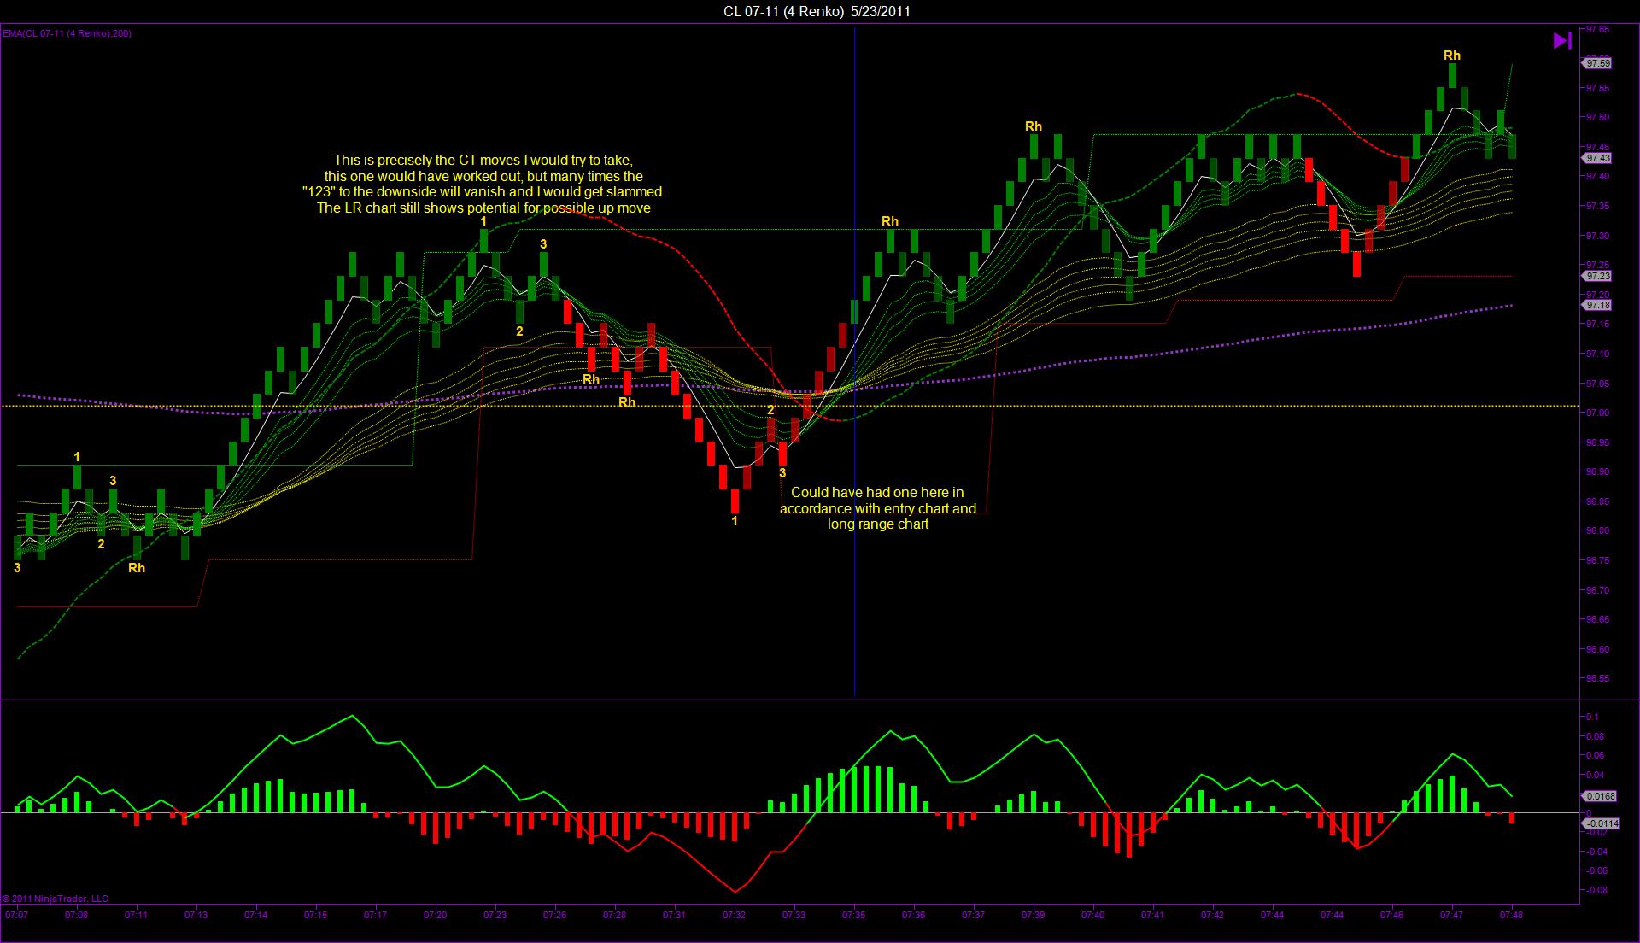
Task: Select the 97.23 price marker
Action: (x=1598, y=276)
